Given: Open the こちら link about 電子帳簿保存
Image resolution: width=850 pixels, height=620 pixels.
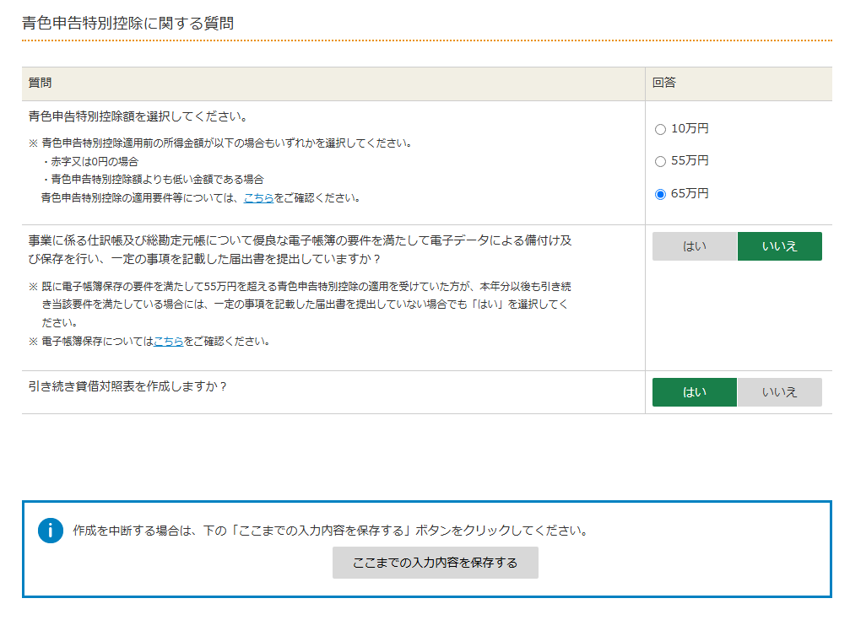Looking at the screenshot, I should click(x=168, y=342).
